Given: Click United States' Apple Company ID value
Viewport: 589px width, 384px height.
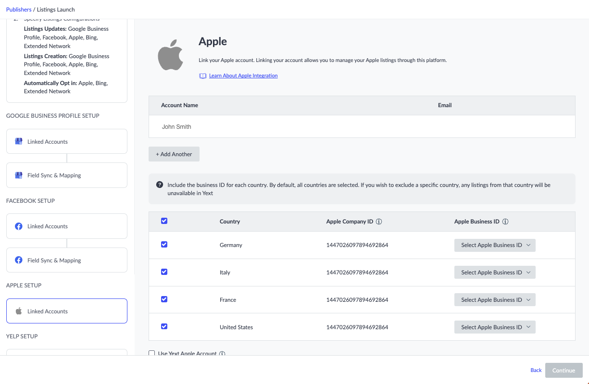Looking at the screenshot, I should [357, 327].
